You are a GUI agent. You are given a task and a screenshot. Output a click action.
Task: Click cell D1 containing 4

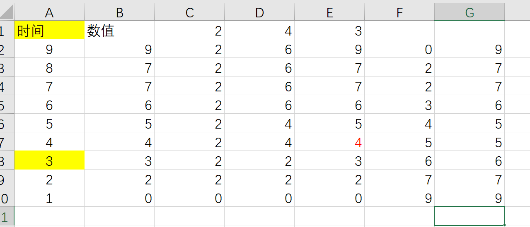coord(259,31)
